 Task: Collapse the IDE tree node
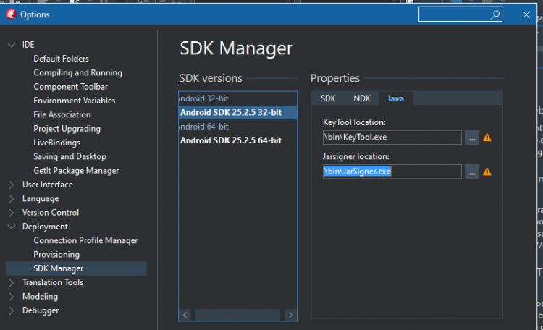pyautogui.click(x=12, y=45)
